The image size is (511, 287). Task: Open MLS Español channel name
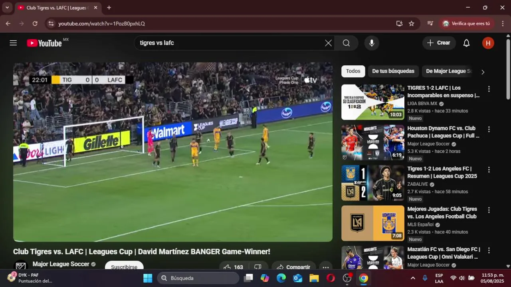click(x=420, y=224)
